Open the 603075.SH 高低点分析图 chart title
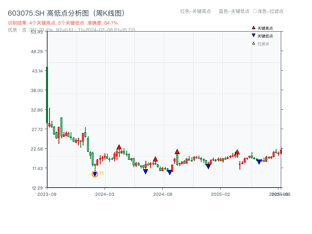Viewport: 312px width, 234px height. click(66, 13)
